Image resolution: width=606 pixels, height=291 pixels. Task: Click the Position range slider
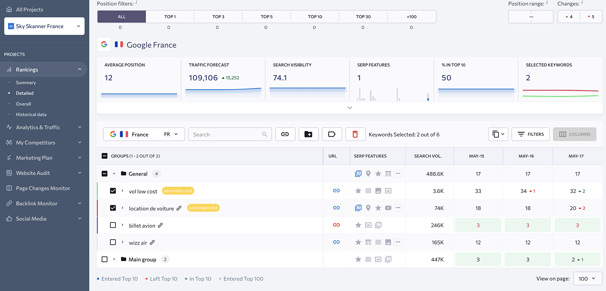point(531,17)
